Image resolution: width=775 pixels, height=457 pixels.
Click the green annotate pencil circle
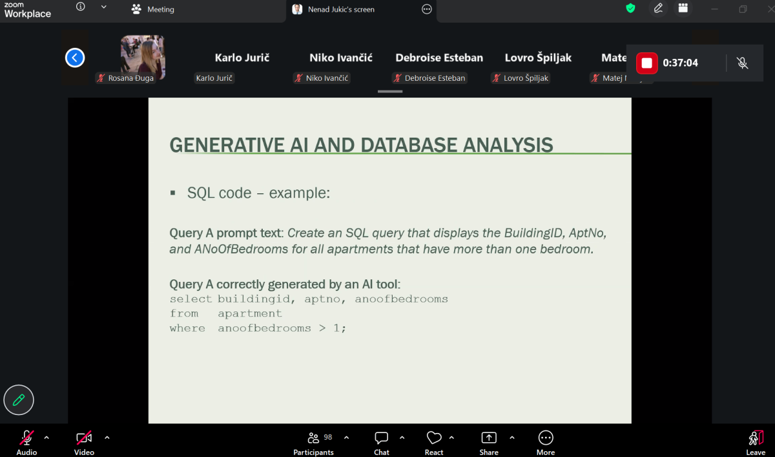[x=19, y=400]
